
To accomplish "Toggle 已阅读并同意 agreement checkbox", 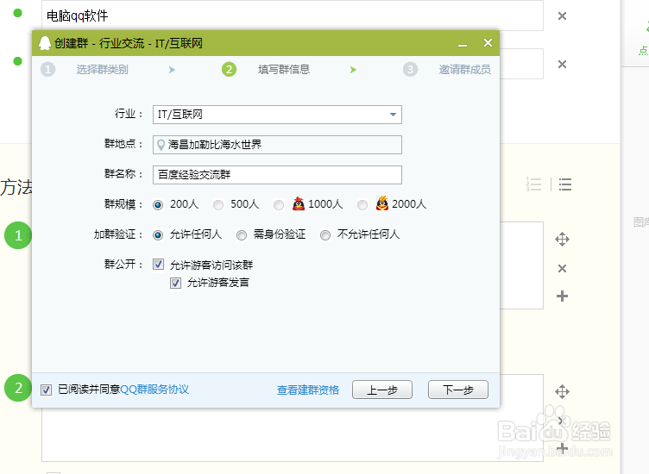I will pyautogui.click(x=46, y=390).
